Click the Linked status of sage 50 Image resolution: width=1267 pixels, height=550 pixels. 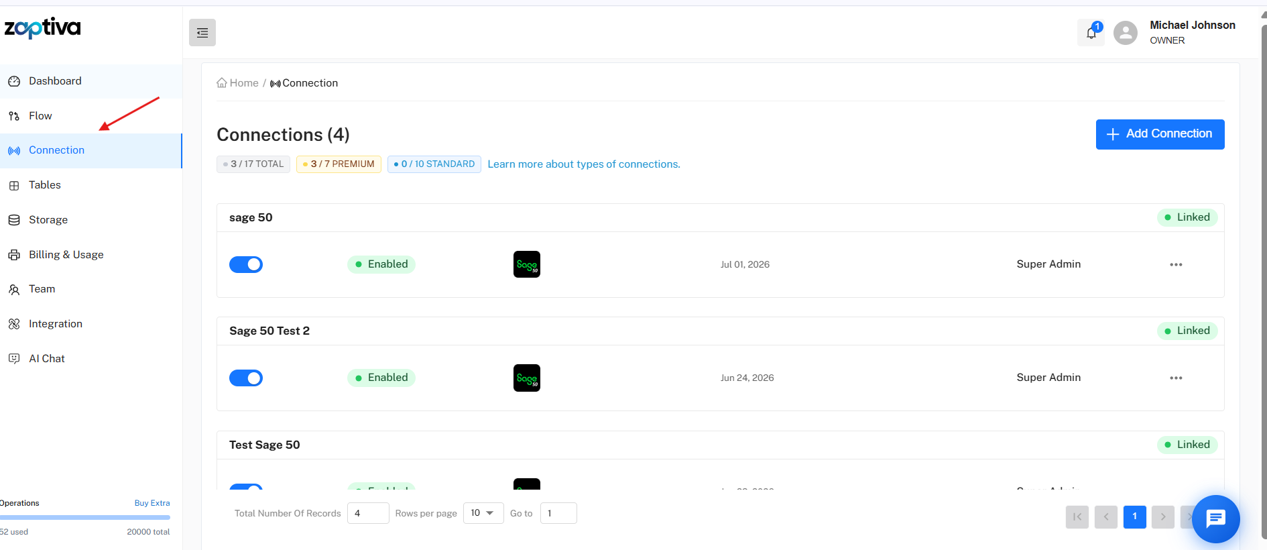click(1187, 217)
